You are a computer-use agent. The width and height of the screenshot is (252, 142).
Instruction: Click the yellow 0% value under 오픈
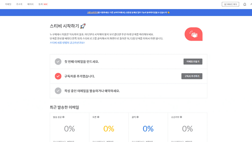[x=109, y=129]
